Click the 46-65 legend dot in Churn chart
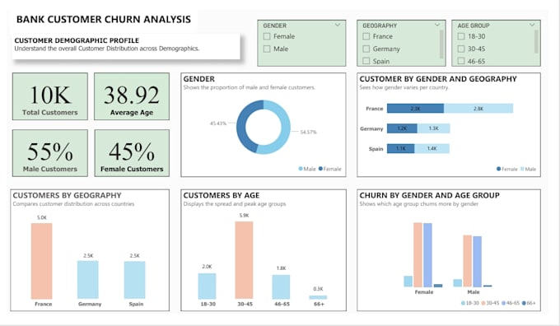The width and height of the screenshot is (560, 326). coord(504,303)
